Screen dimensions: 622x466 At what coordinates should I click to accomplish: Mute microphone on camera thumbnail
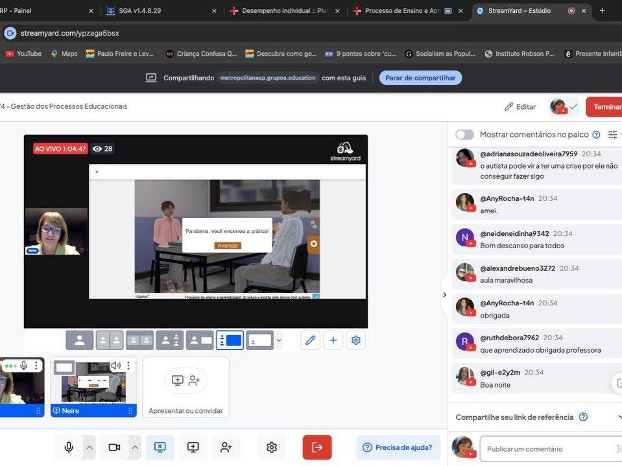click(x=24, y=366)
